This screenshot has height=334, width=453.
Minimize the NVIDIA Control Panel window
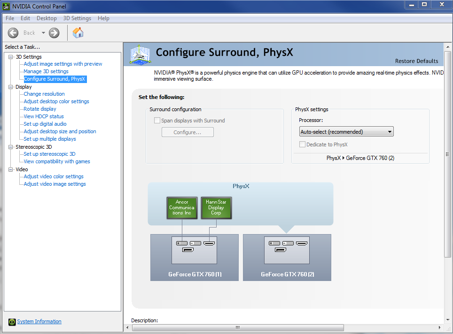pos(411,4)
